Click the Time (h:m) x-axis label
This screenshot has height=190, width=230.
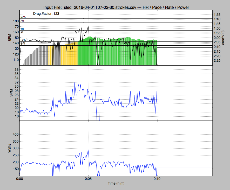coord(116,184)
